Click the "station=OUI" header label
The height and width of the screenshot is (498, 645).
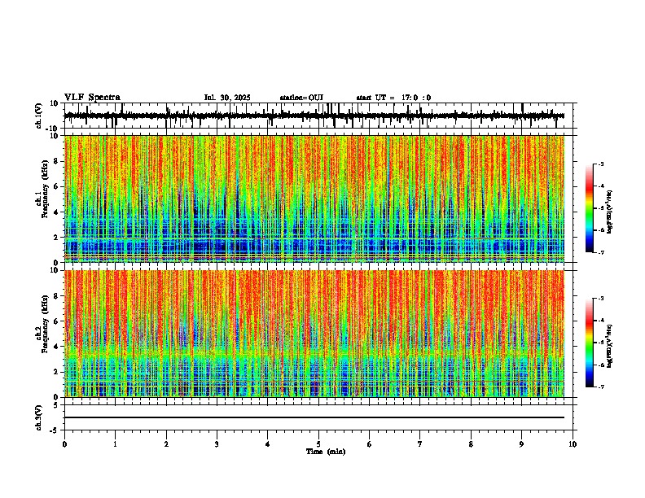pyautogui.click(x=301, y=98)
